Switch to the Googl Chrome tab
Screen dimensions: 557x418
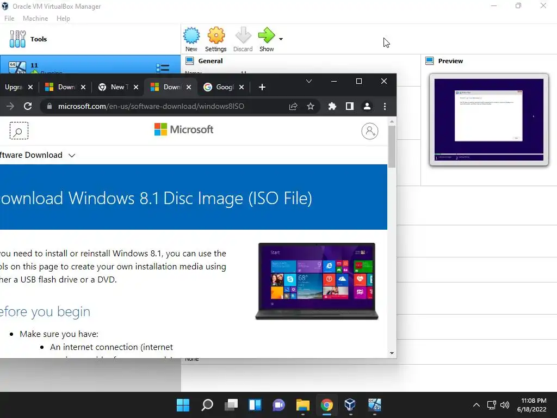click(x=224, y=87)
